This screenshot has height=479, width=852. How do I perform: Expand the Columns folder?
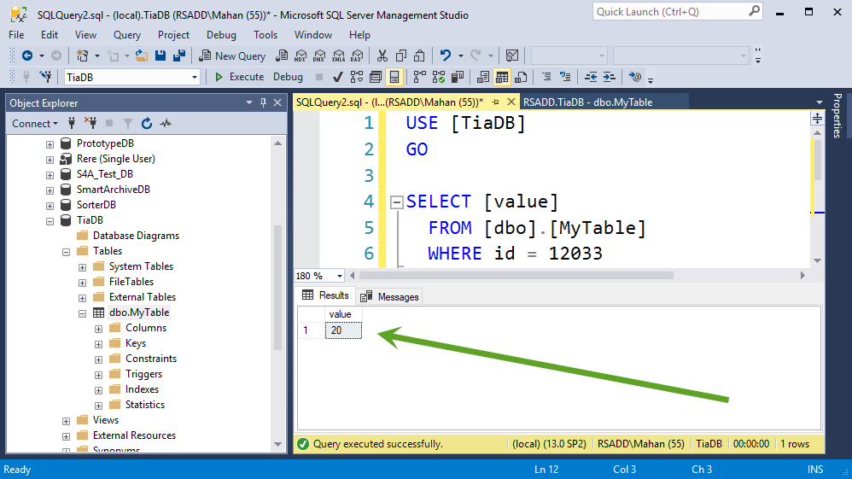click(98, 329)
